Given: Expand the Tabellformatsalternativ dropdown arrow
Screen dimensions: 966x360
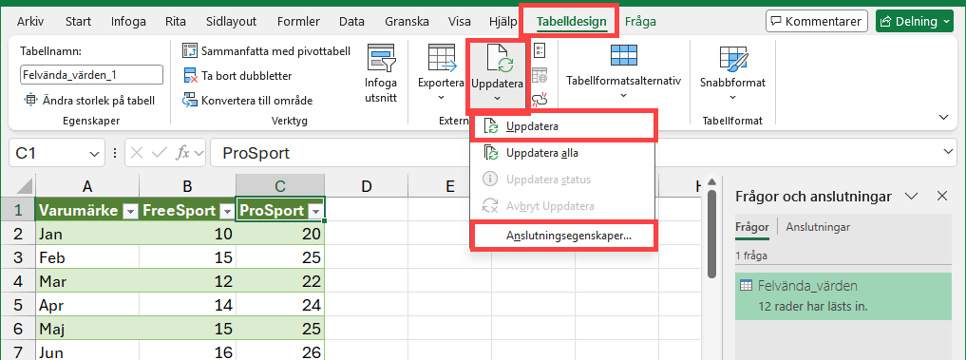Looking at the screenshot, I should [623, 96].
